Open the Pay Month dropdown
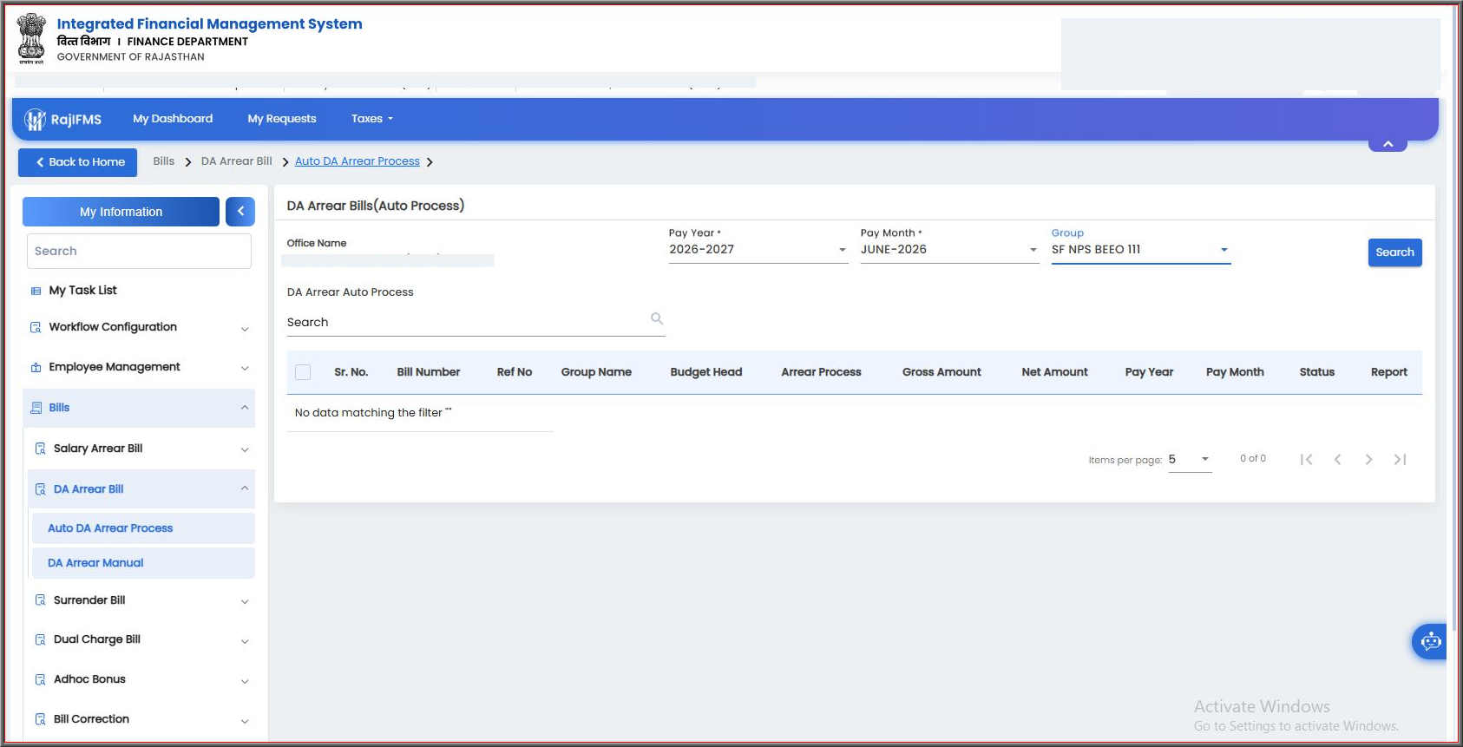 coord(949,250)
